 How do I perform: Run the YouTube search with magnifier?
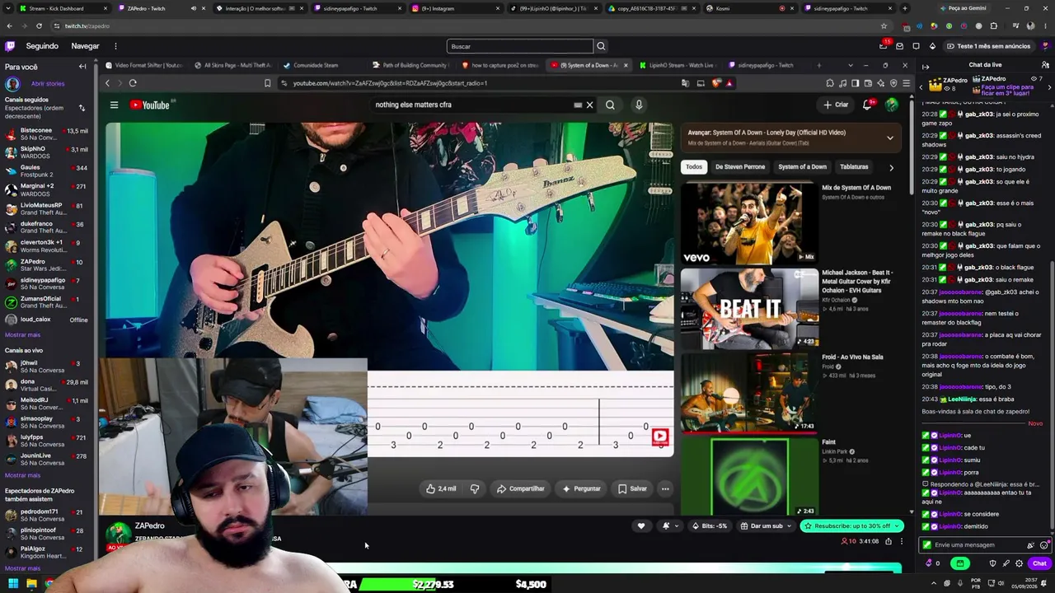point(610,105)
